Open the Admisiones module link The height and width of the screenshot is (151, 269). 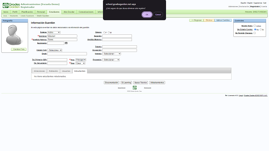pos(233,7)
